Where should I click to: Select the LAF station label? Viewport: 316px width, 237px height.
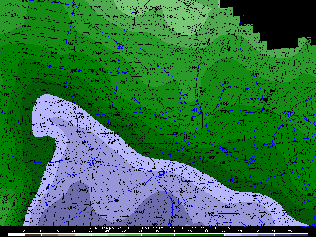pyautogui.click(x=217, y=138)
